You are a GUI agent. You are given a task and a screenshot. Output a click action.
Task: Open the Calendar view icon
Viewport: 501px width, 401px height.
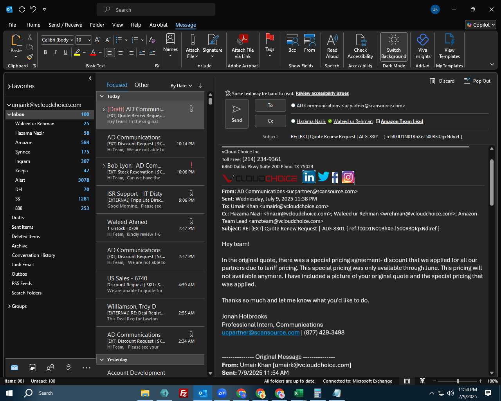coord(32,368)
